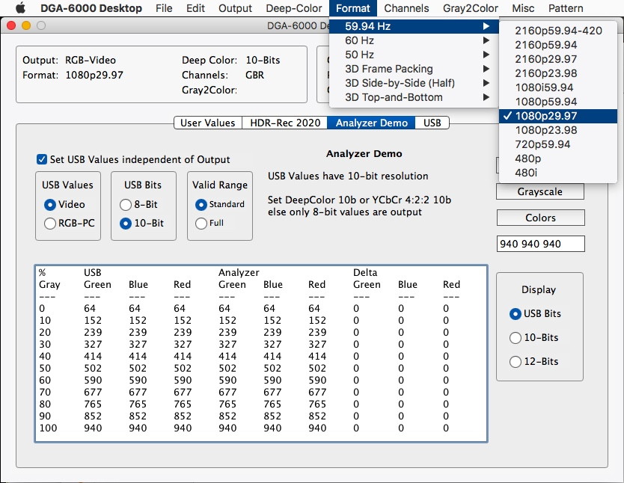Open the Deep-Color menu
Screen dimensions: 624x483
pyautogui.click(x=293, y=8)
